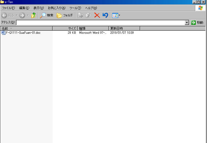207x143 pixels.
Task: Open the ヘルプ(H) menu
Action: 91,8
